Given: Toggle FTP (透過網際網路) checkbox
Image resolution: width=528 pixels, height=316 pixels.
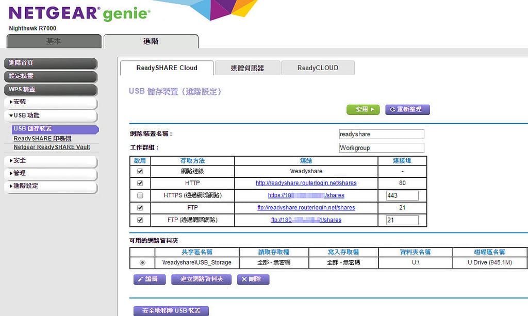Looking at the screenshot, I should click(140, 220).
